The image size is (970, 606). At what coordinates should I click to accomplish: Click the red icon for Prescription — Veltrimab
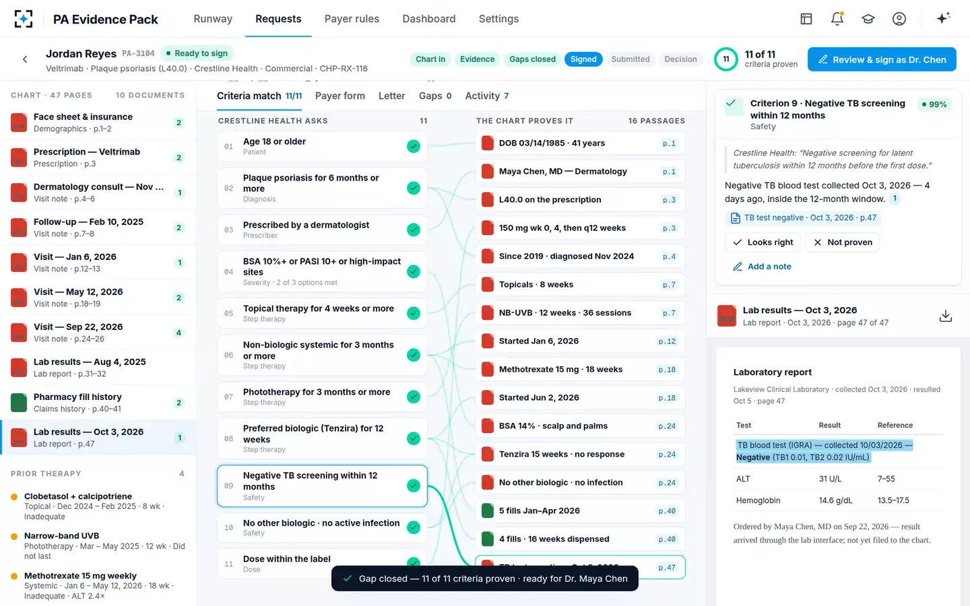click(x=19, y=158)
